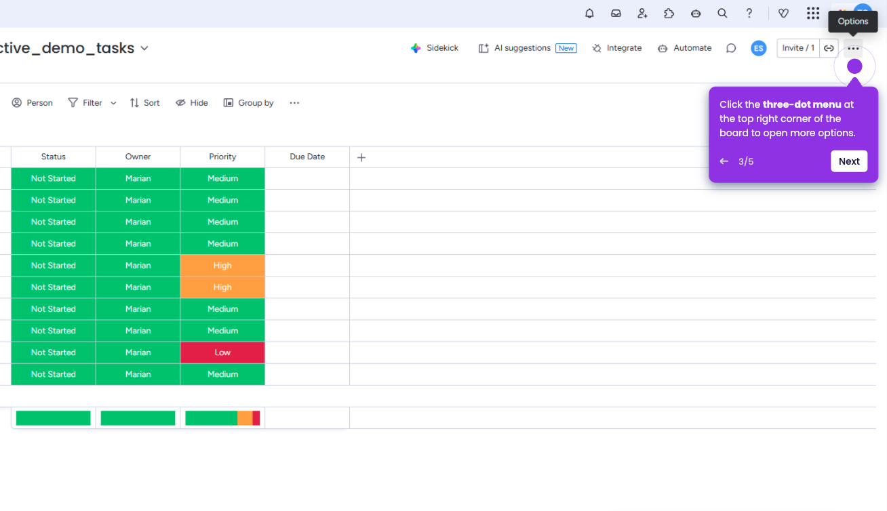Screen dimensions: 887x511
Task: Click the Status column summary bar
Action: [x=54, y=418]
